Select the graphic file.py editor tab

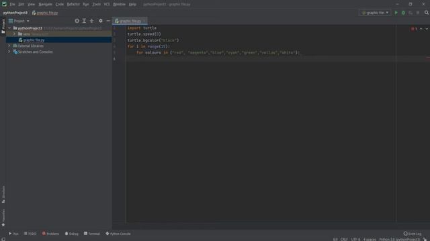tap(130, 21)
